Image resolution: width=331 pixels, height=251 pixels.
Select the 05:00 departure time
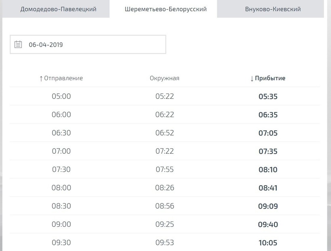(61, 96)
